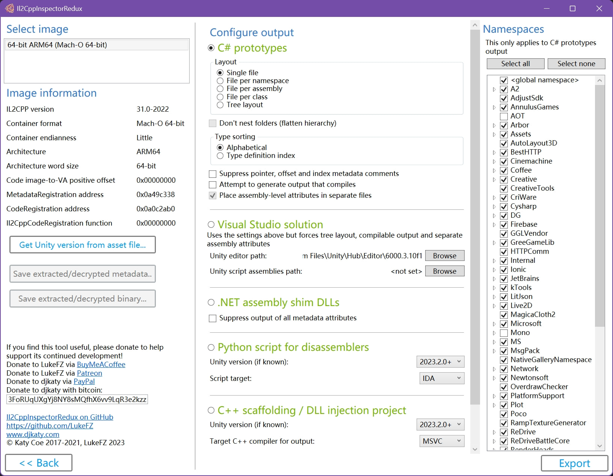613x476 pixels.
Task: Expand the A2 namespace tree node
Action: (494, 89)
